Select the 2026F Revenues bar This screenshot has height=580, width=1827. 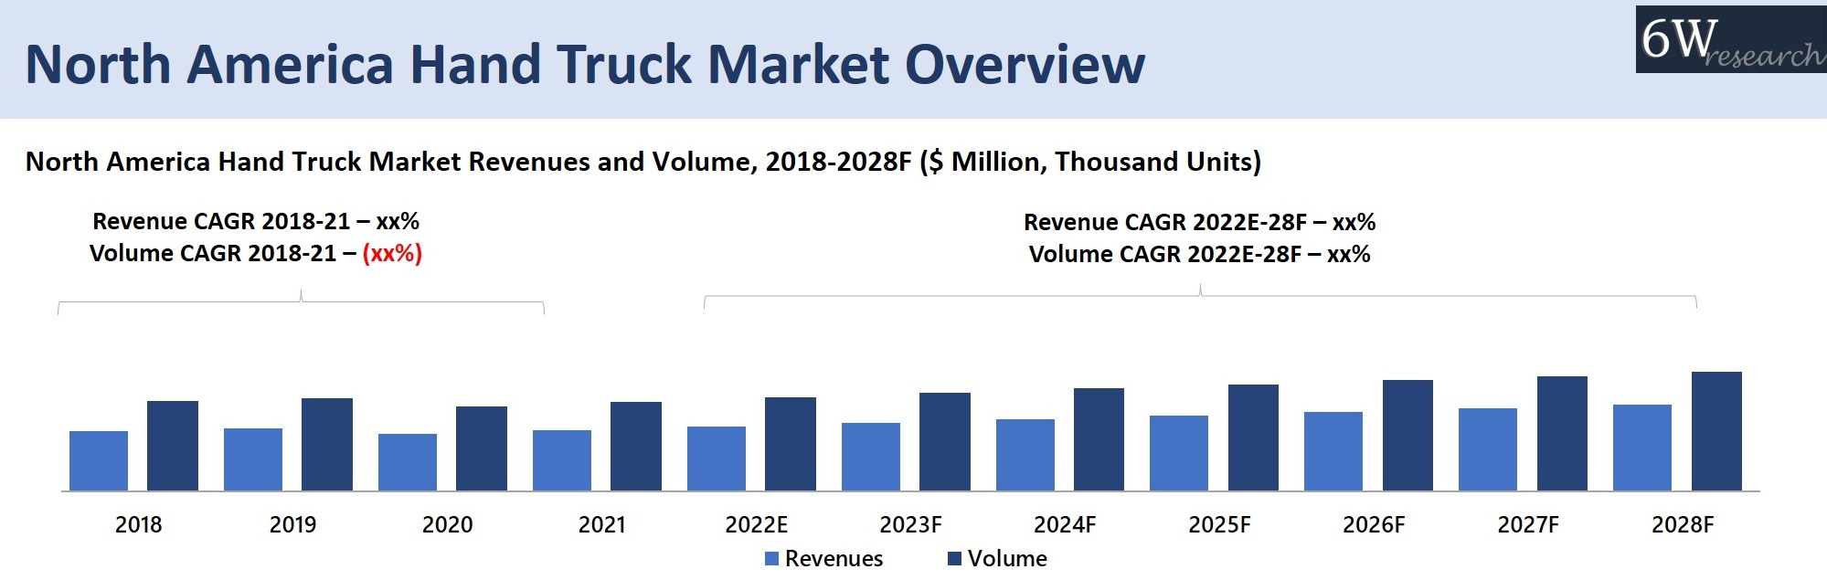click(x=1333, y=451)
